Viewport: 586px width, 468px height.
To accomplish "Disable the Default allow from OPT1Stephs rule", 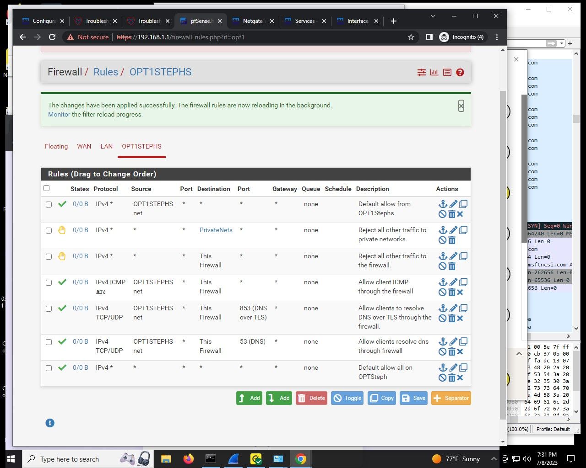I will click(442, 214).
